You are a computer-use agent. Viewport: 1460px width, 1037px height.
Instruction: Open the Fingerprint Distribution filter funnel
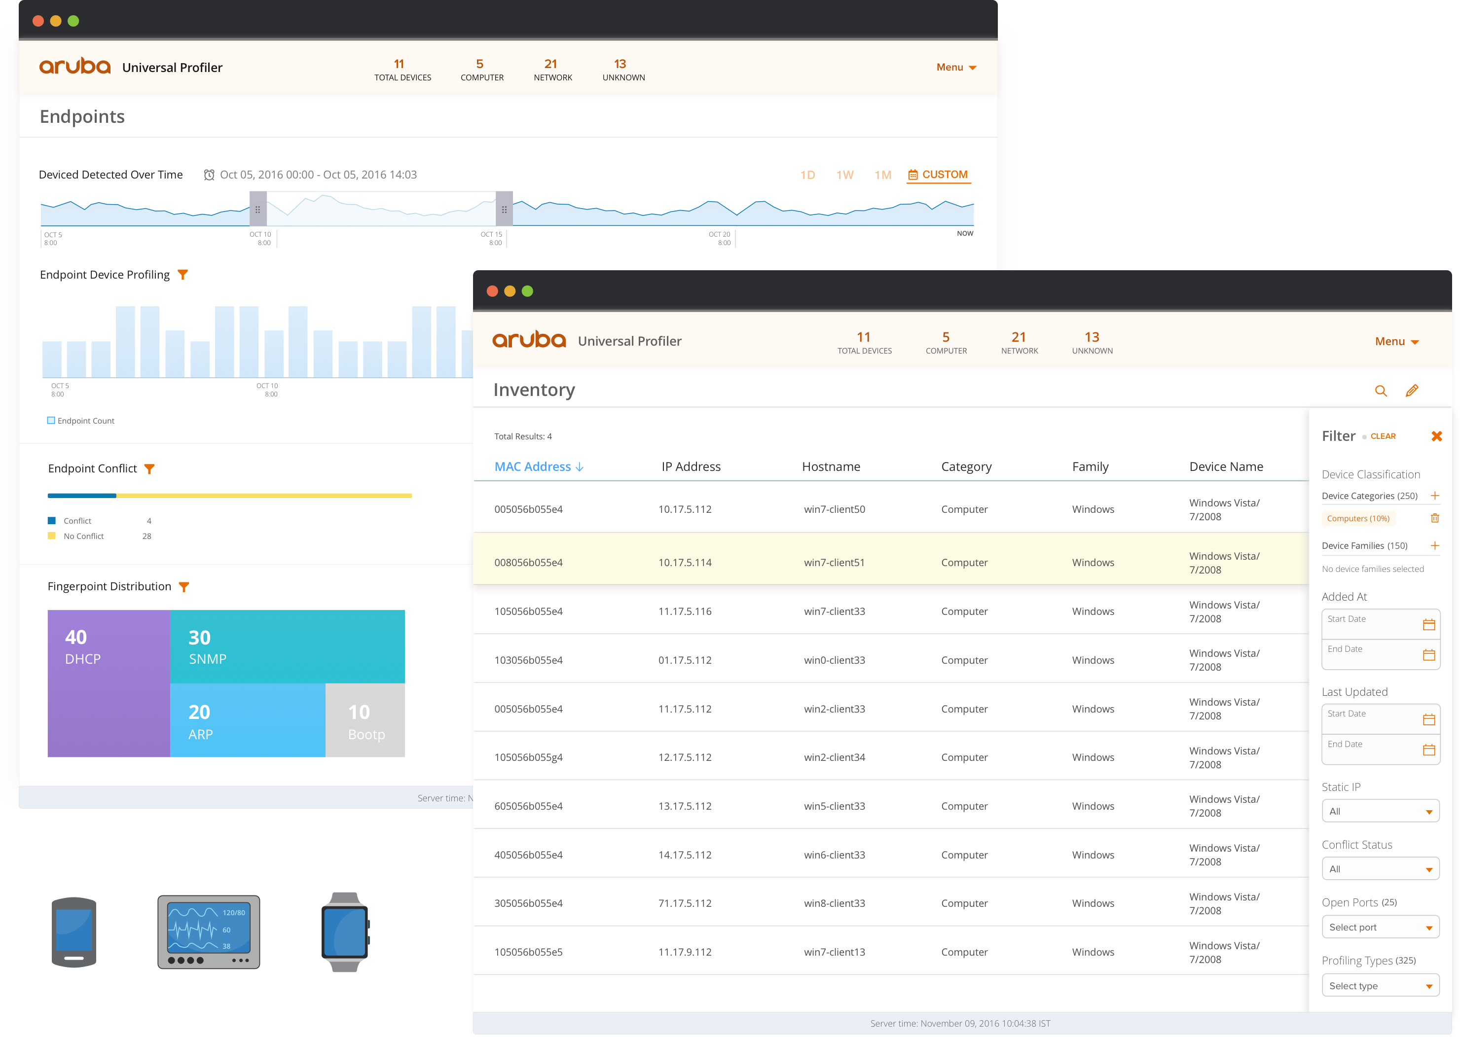coord(184,587)
